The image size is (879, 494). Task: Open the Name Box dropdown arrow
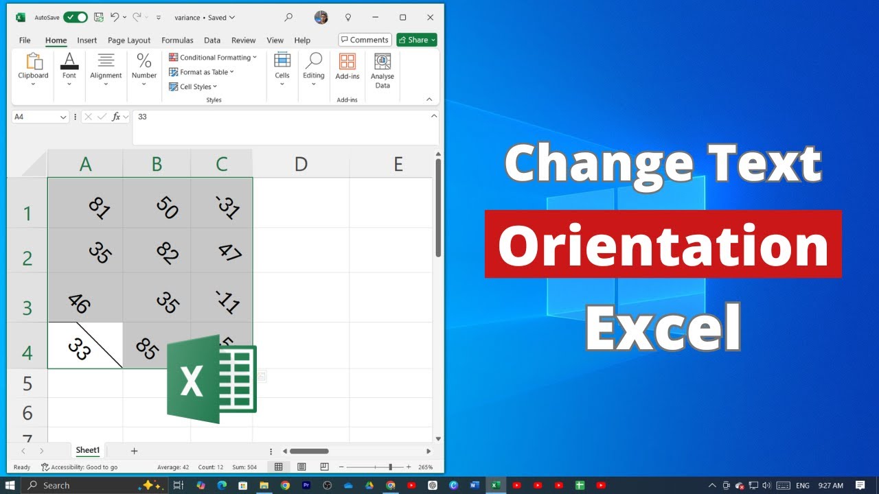[63, 117]
